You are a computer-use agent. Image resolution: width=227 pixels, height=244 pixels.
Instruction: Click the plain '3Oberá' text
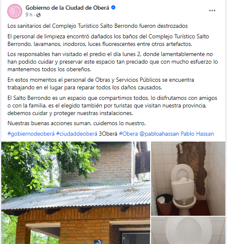tap(108, 134)
